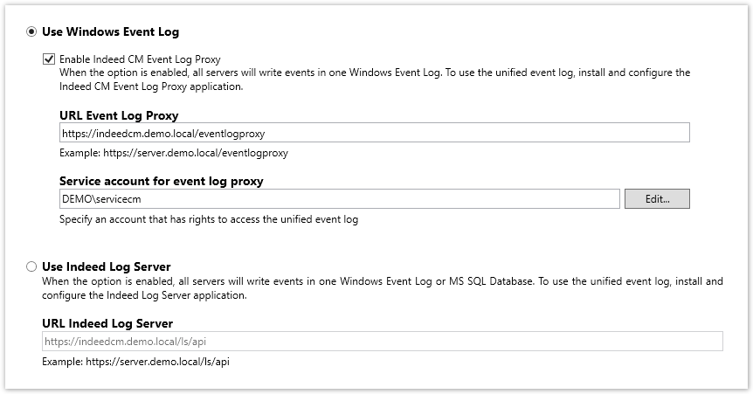Select the Use Windows Event Log radio button
Screen dimensions: 753x394
pyautogui.click(x=32, y=31)
